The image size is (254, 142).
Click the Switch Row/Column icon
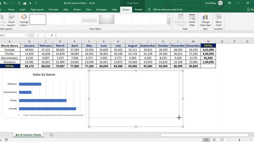point(181,20)
